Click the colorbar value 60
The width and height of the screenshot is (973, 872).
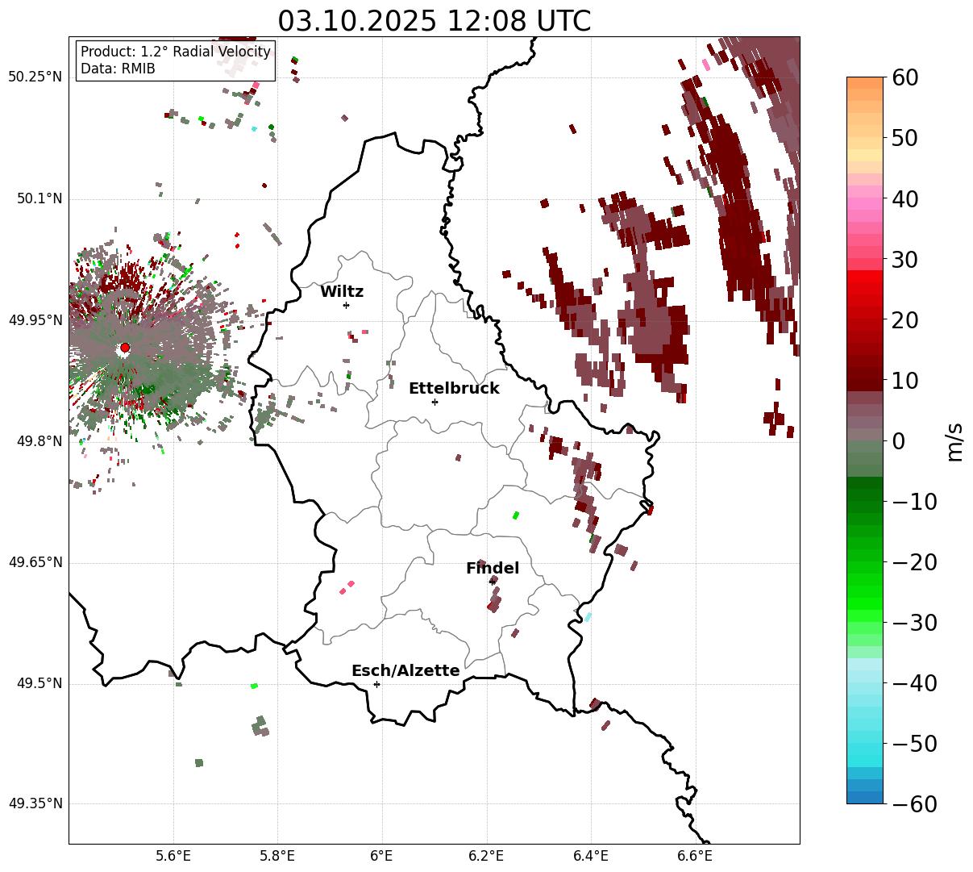[904, 78]
